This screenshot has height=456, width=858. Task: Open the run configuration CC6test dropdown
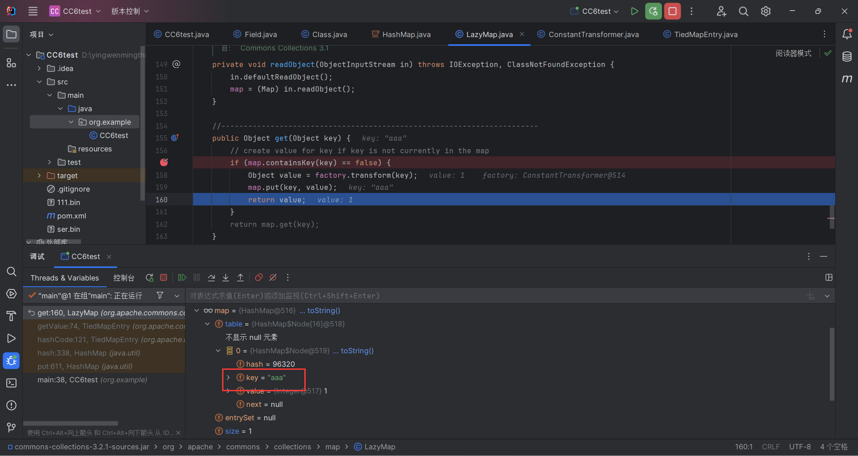pyautogui.click(x=595, y=11)
